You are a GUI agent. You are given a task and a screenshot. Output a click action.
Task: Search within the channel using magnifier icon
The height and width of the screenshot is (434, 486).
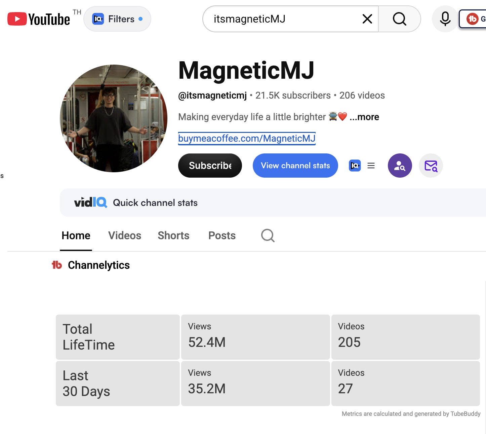click(x=268, y=236)
